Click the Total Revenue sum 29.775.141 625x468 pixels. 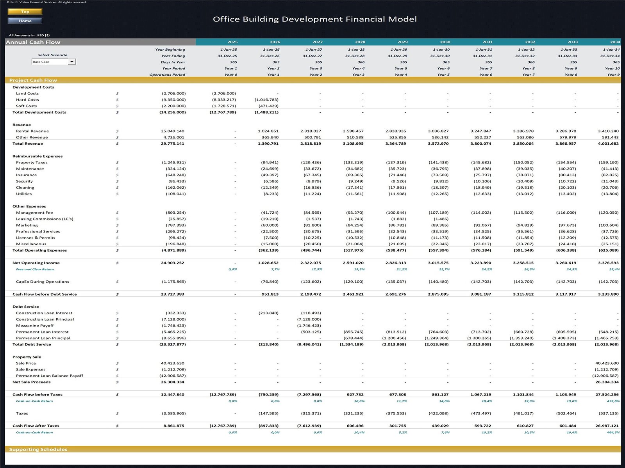coord(173,144)
